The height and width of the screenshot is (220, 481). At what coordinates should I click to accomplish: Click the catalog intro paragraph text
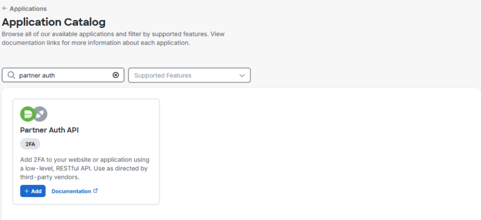(113, 38)
